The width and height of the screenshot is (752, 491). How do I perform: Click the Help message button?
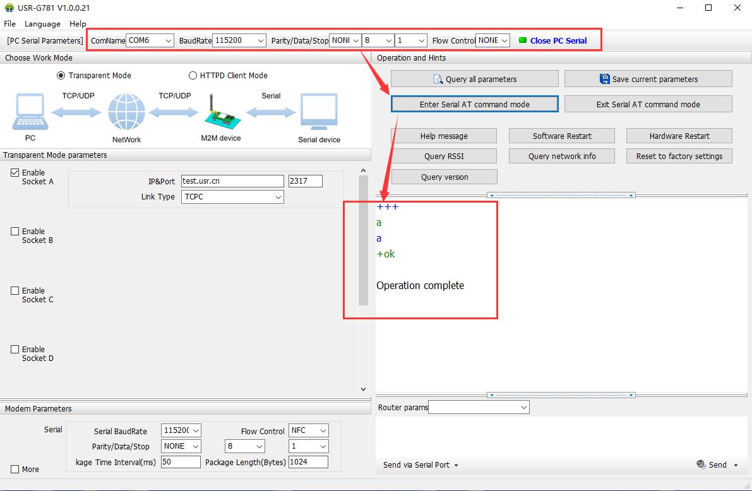click(x=444, y=136)
